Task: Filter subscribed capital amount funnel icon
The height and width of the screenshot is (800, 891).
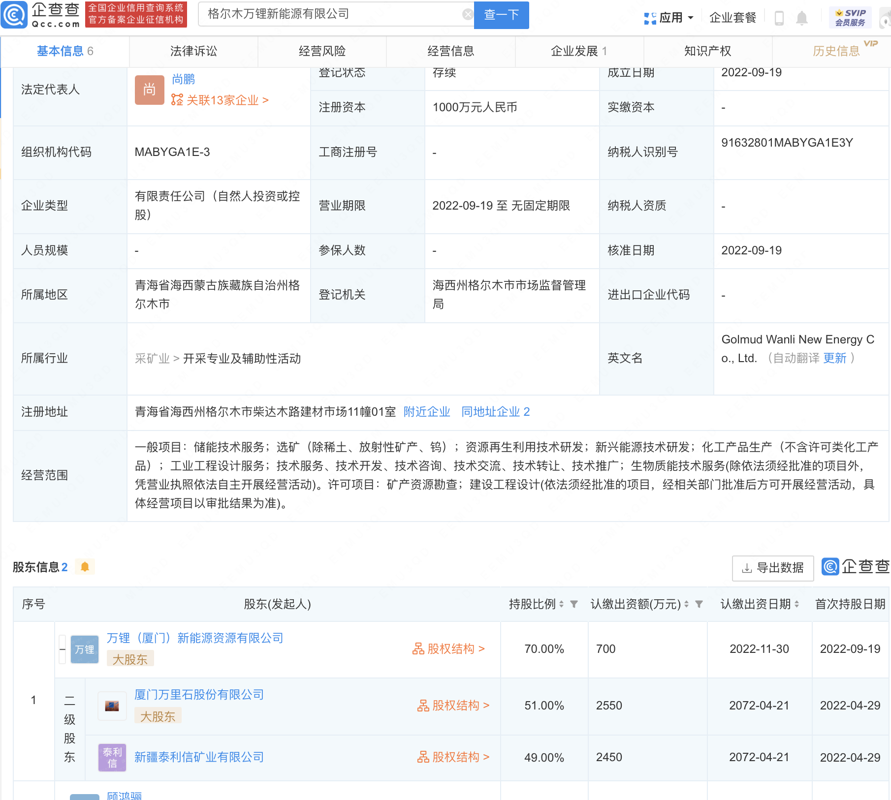Action: tap(699, 604)
